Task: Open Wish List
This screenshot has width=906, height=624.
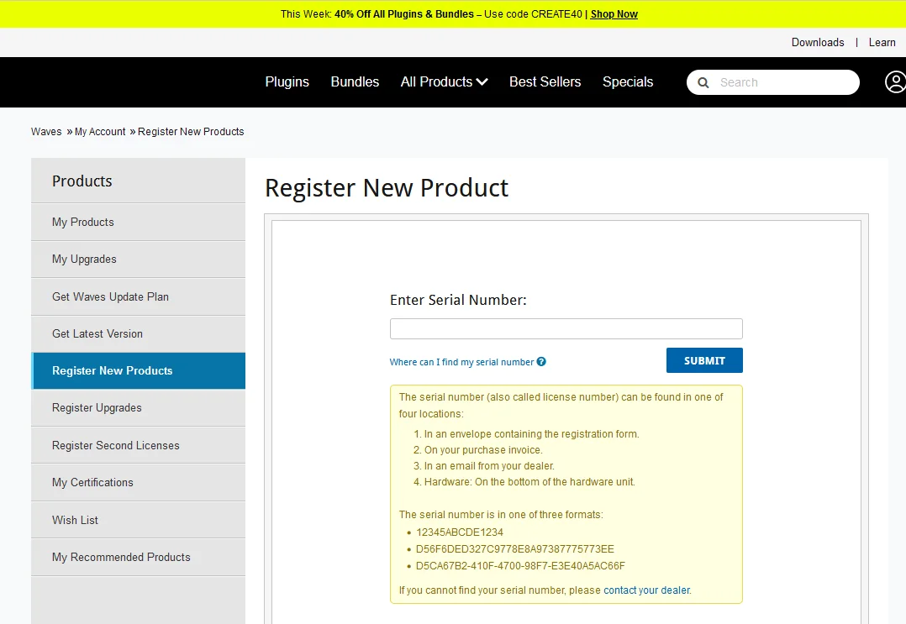Action: pos(138,520)
